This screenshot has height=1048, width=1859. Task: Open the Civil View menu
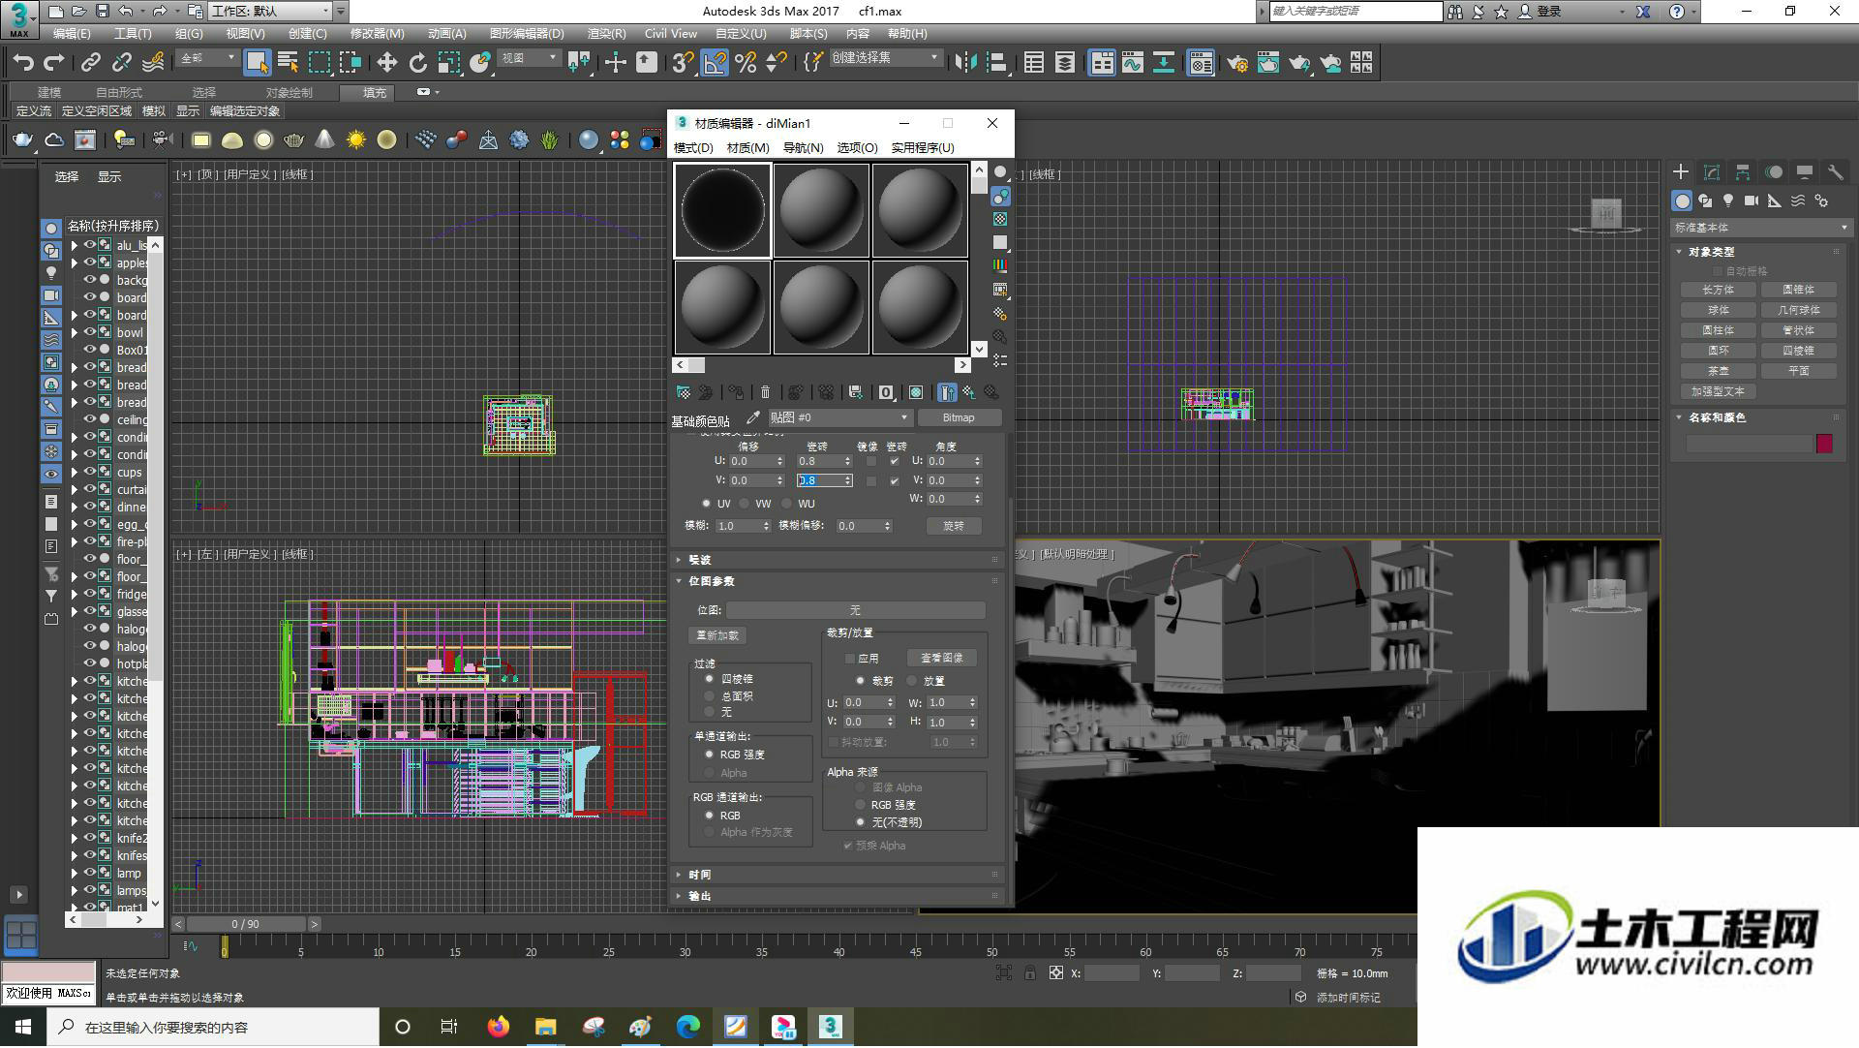click(x=671, y=33)
